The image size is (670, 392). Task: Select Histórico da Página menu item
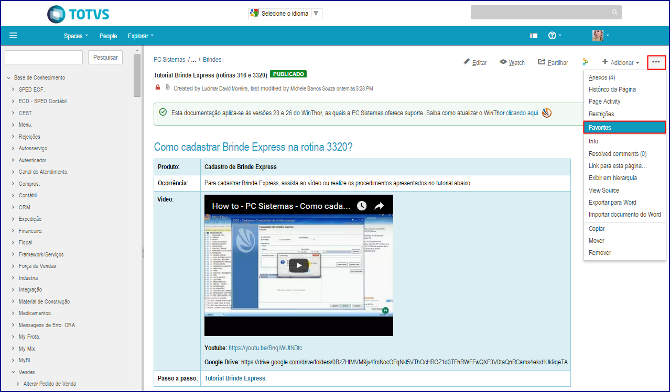click(x=624, y=89)
